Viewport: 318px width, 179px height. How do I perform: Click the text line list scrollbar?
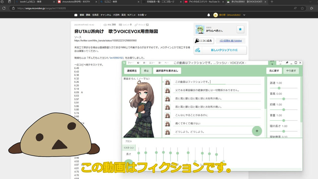tap(265, 93)
